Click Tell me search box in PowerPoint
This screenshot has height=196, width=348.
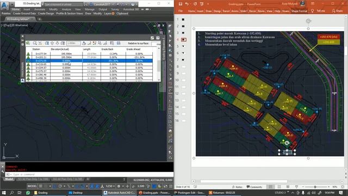pos(321,11)
